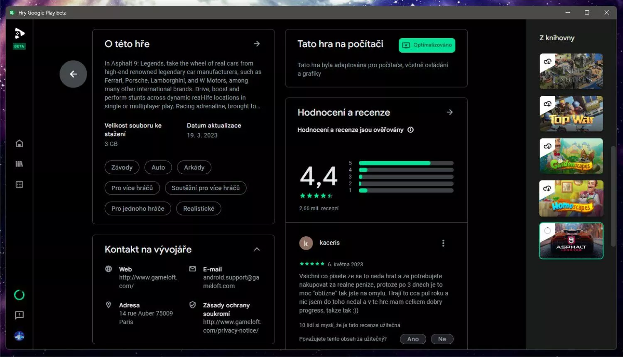Click the 'Kontakt na vývojáře' heading
The image size is (623, 357).
[x=148, y=249]
